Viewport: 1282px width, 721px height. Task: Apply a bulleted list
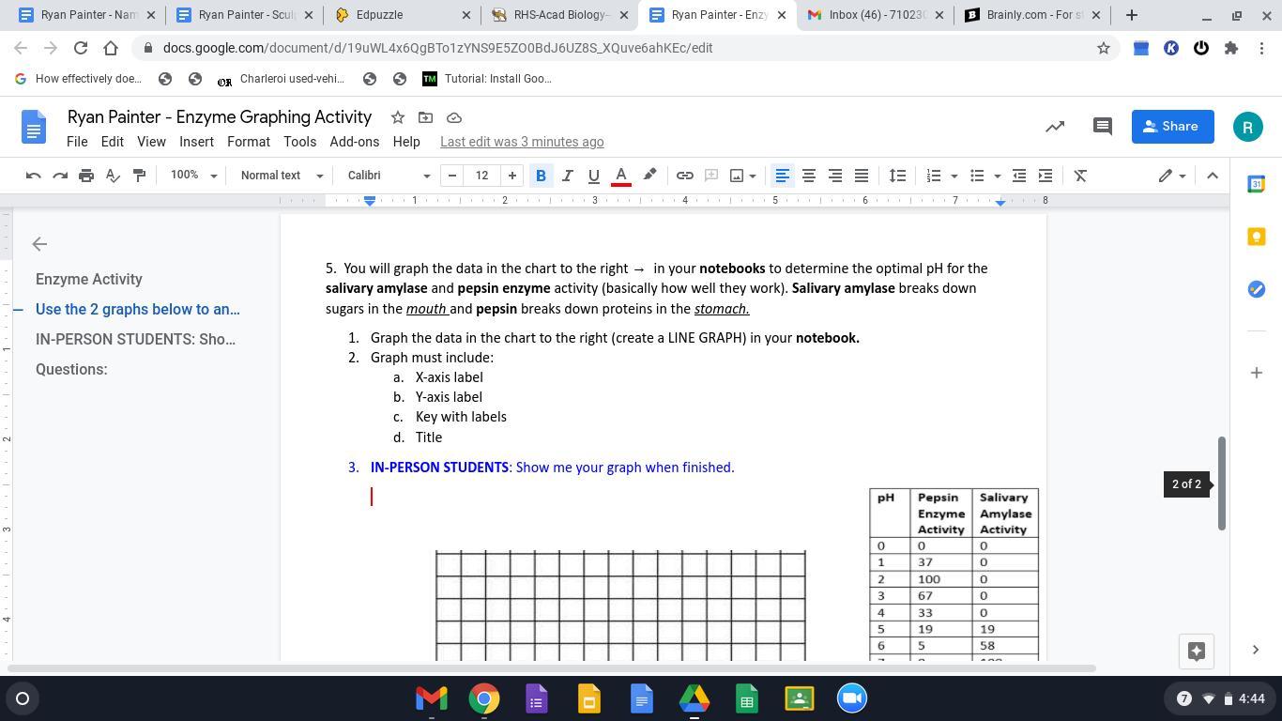977,176
